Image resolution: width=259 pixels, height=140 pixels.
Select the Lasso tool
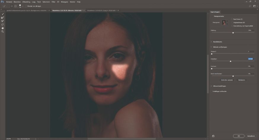coord(3,25)
